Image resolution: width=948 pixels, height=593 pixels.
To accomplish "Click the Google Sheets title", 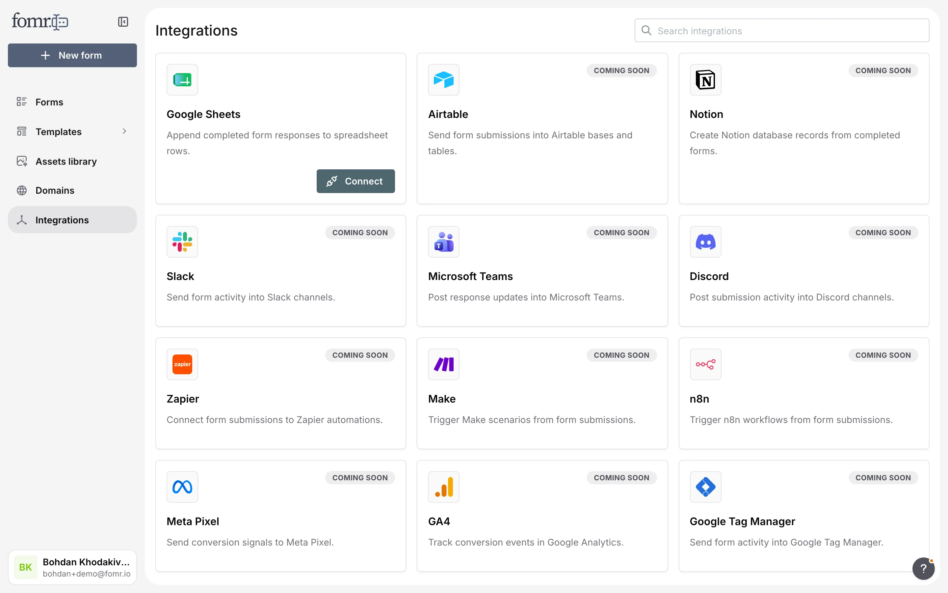I will [x=203, y=114].
